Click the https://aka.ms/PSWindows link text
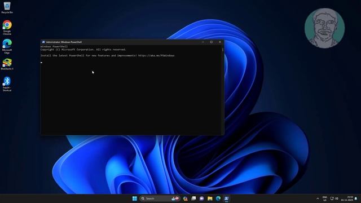This screenshot has height=203, width=361. pos(156,55)
